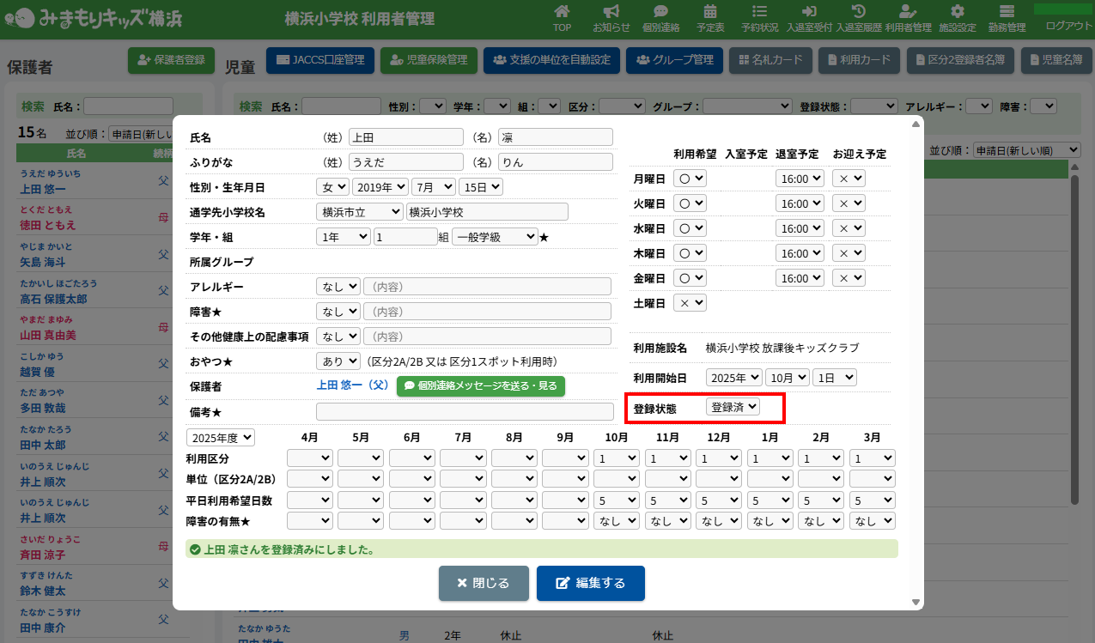
Task: Click 閉じる button in dialog
Action: pos(484,583)
